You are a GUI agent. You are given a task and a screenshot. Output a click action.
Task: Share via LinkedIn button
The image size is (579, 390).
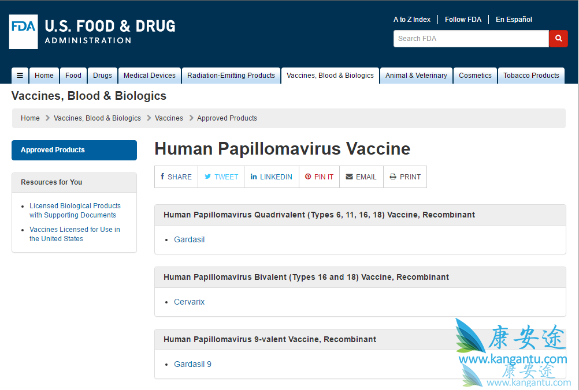click(272, 177)
